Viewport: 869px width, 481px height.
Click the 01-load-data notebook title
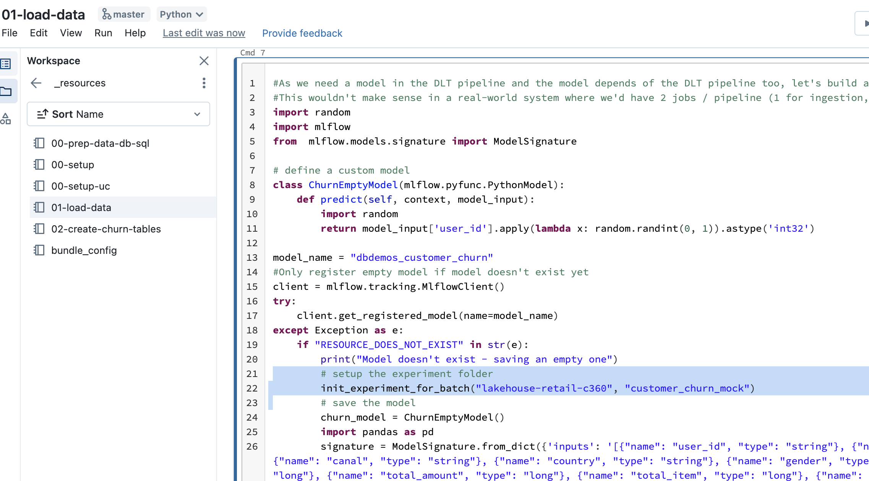click(x=43, y=15)
